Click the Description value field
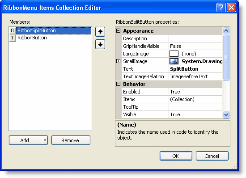The image size is (246, 178). point(195,38)
